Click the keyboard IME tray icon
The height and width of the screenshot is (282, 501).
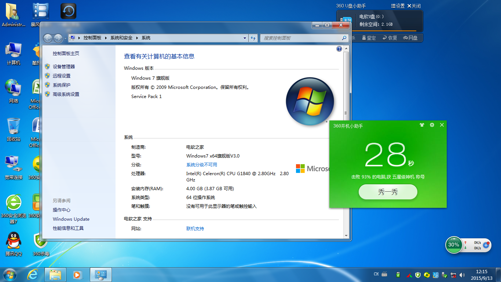[384, 274]
